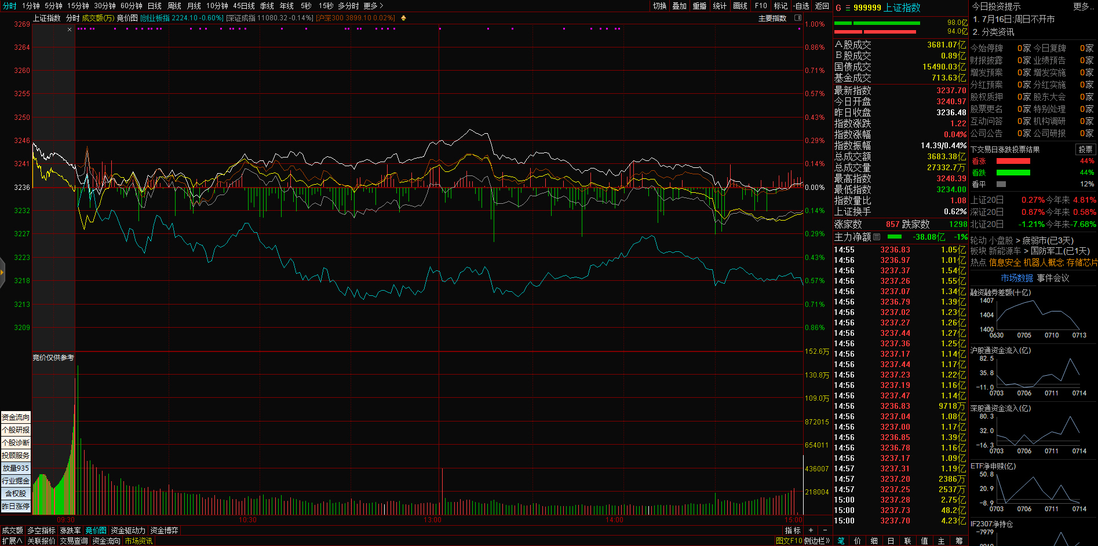
Task: Click the plus button beside 指标
Action: click(811, 530)
